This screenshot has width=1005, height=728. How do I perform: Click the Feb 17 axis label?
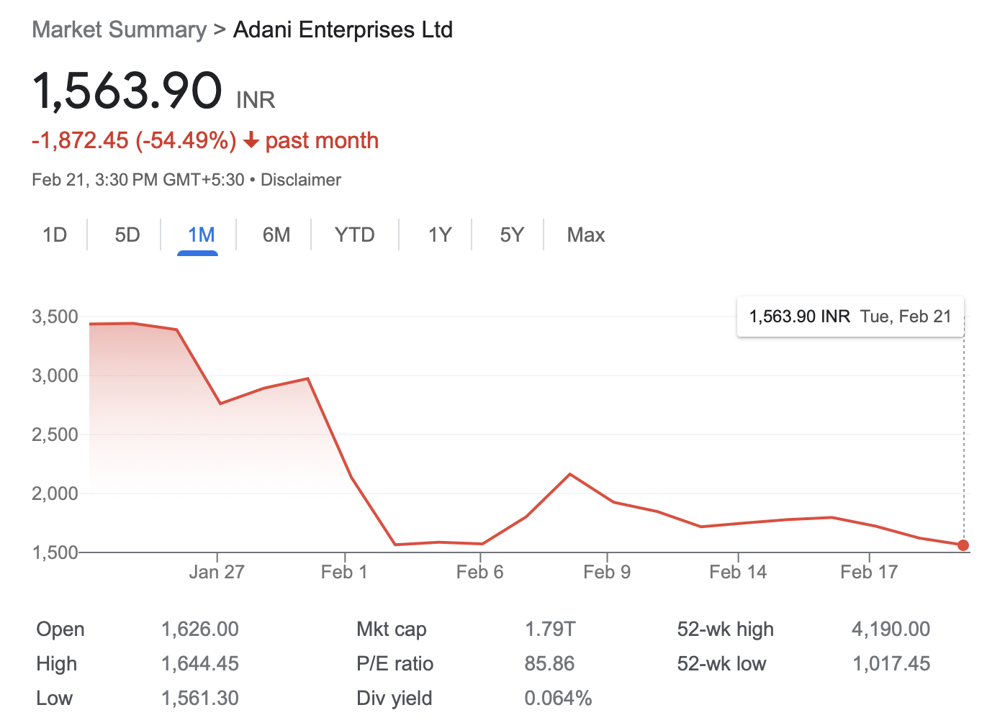869,573
